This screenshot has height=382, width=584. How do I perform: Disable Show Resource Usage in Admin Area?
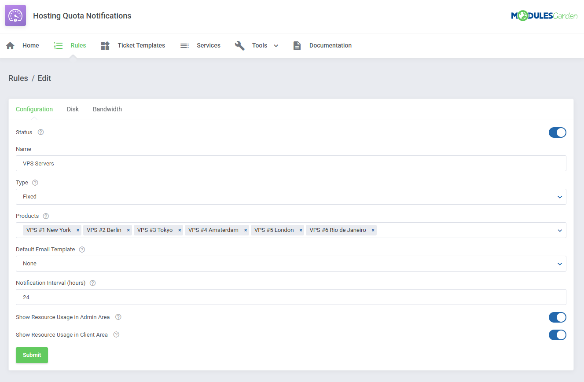pos(558,317)
